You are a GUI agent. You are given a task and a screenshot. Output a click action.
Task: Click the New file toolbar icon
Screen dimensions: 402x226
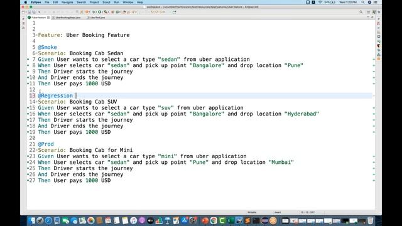point(23,12)
